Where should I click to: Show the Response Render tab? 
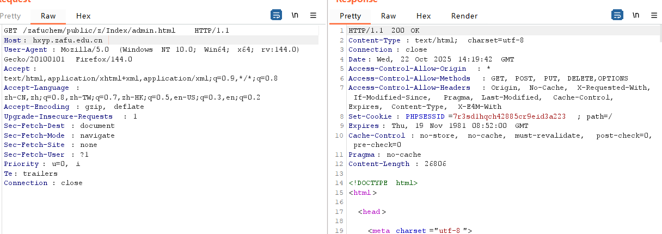click(x=464, y=16)
